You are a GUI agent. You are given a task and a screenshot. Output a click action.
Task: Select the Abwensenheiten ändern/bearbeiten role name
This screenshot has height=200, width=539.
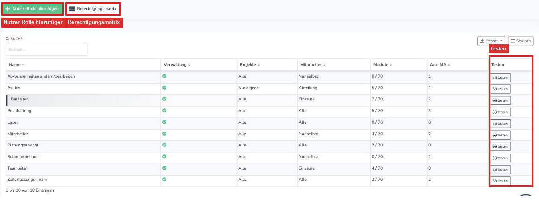point(41,76)
